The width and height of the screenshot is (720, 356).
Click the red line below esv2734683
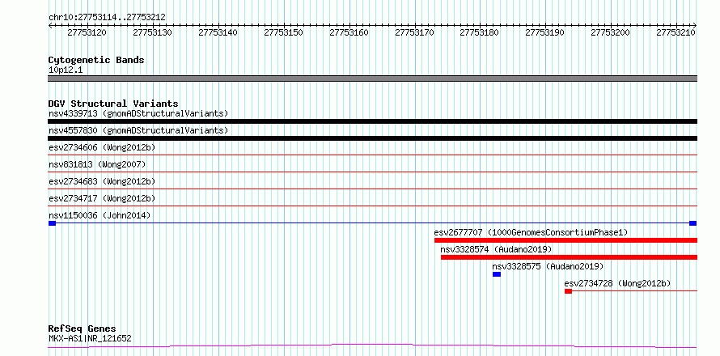pyautogui.click(x=372, y=189)
